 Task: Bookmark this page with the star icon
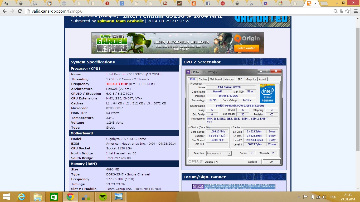click(347, 11)
